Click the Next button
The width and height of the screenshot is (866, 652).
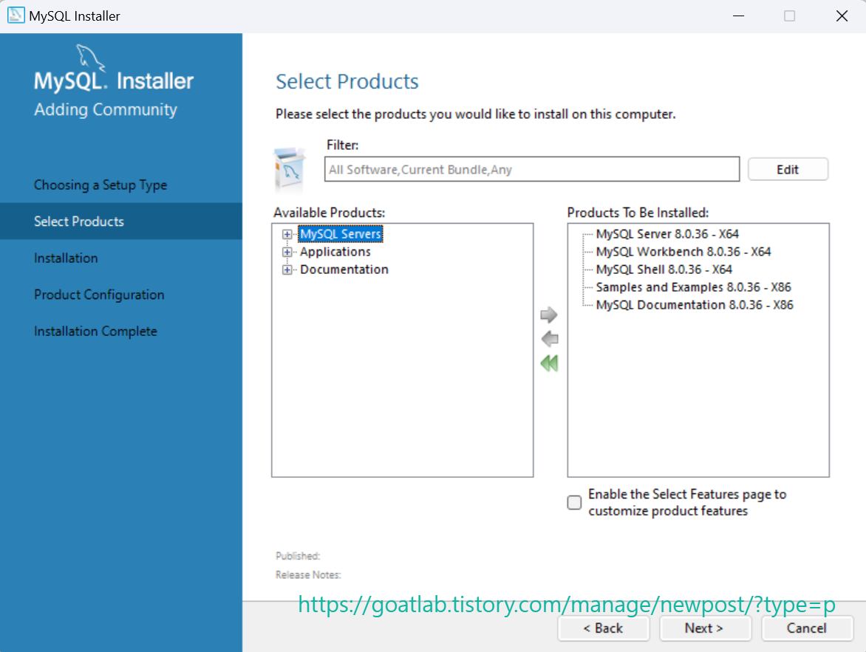pyautogui.click(x=705, y=628)
